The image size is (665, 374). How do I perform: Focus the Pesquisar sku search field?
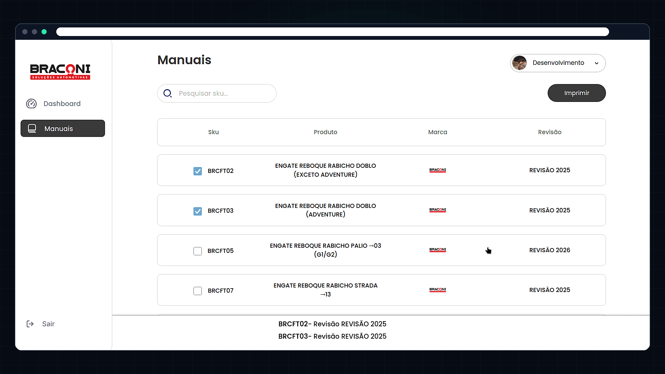pos(217,93)
